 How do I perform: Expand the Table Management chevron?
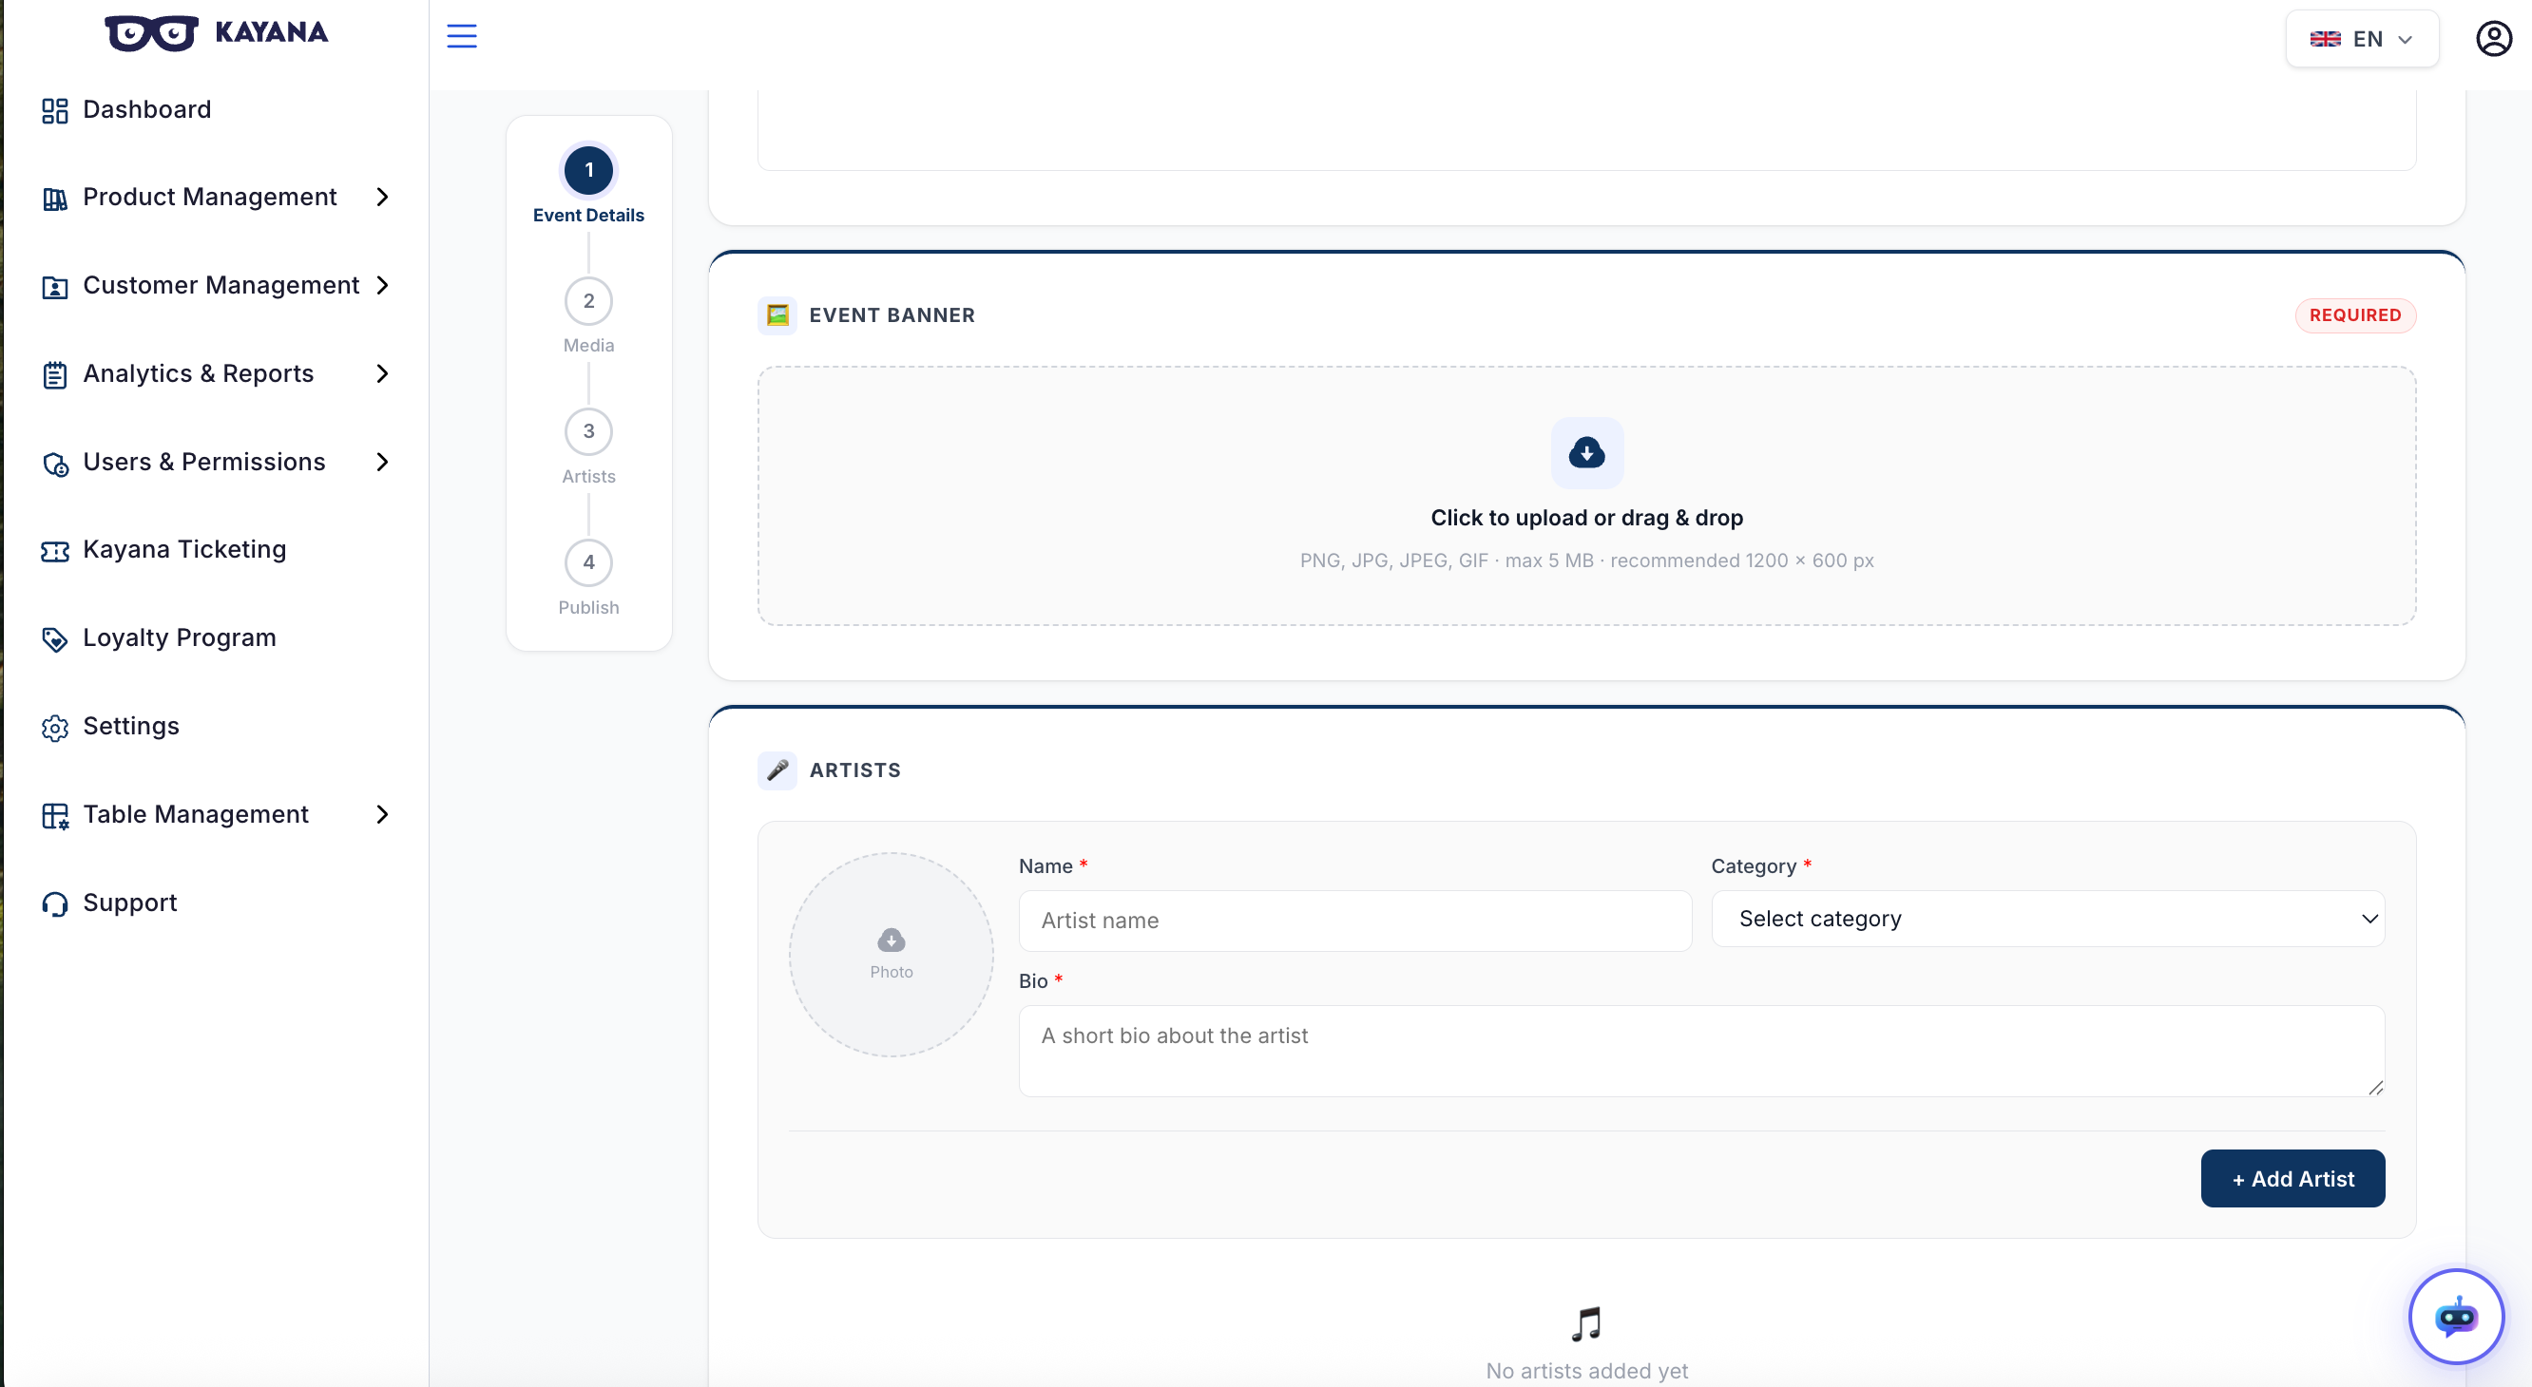tap(382, 814)
